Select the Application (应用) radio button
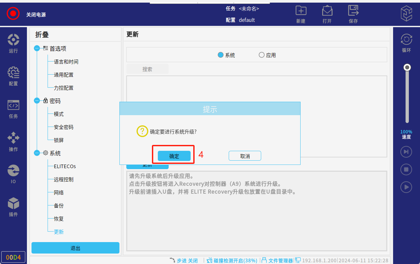The height and width of the screenshot is (264, 420). click(262, 55)
